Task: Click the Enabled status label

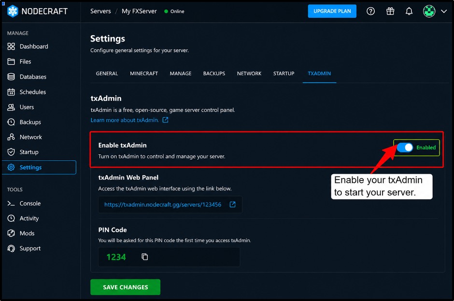Action: (426, 148)
